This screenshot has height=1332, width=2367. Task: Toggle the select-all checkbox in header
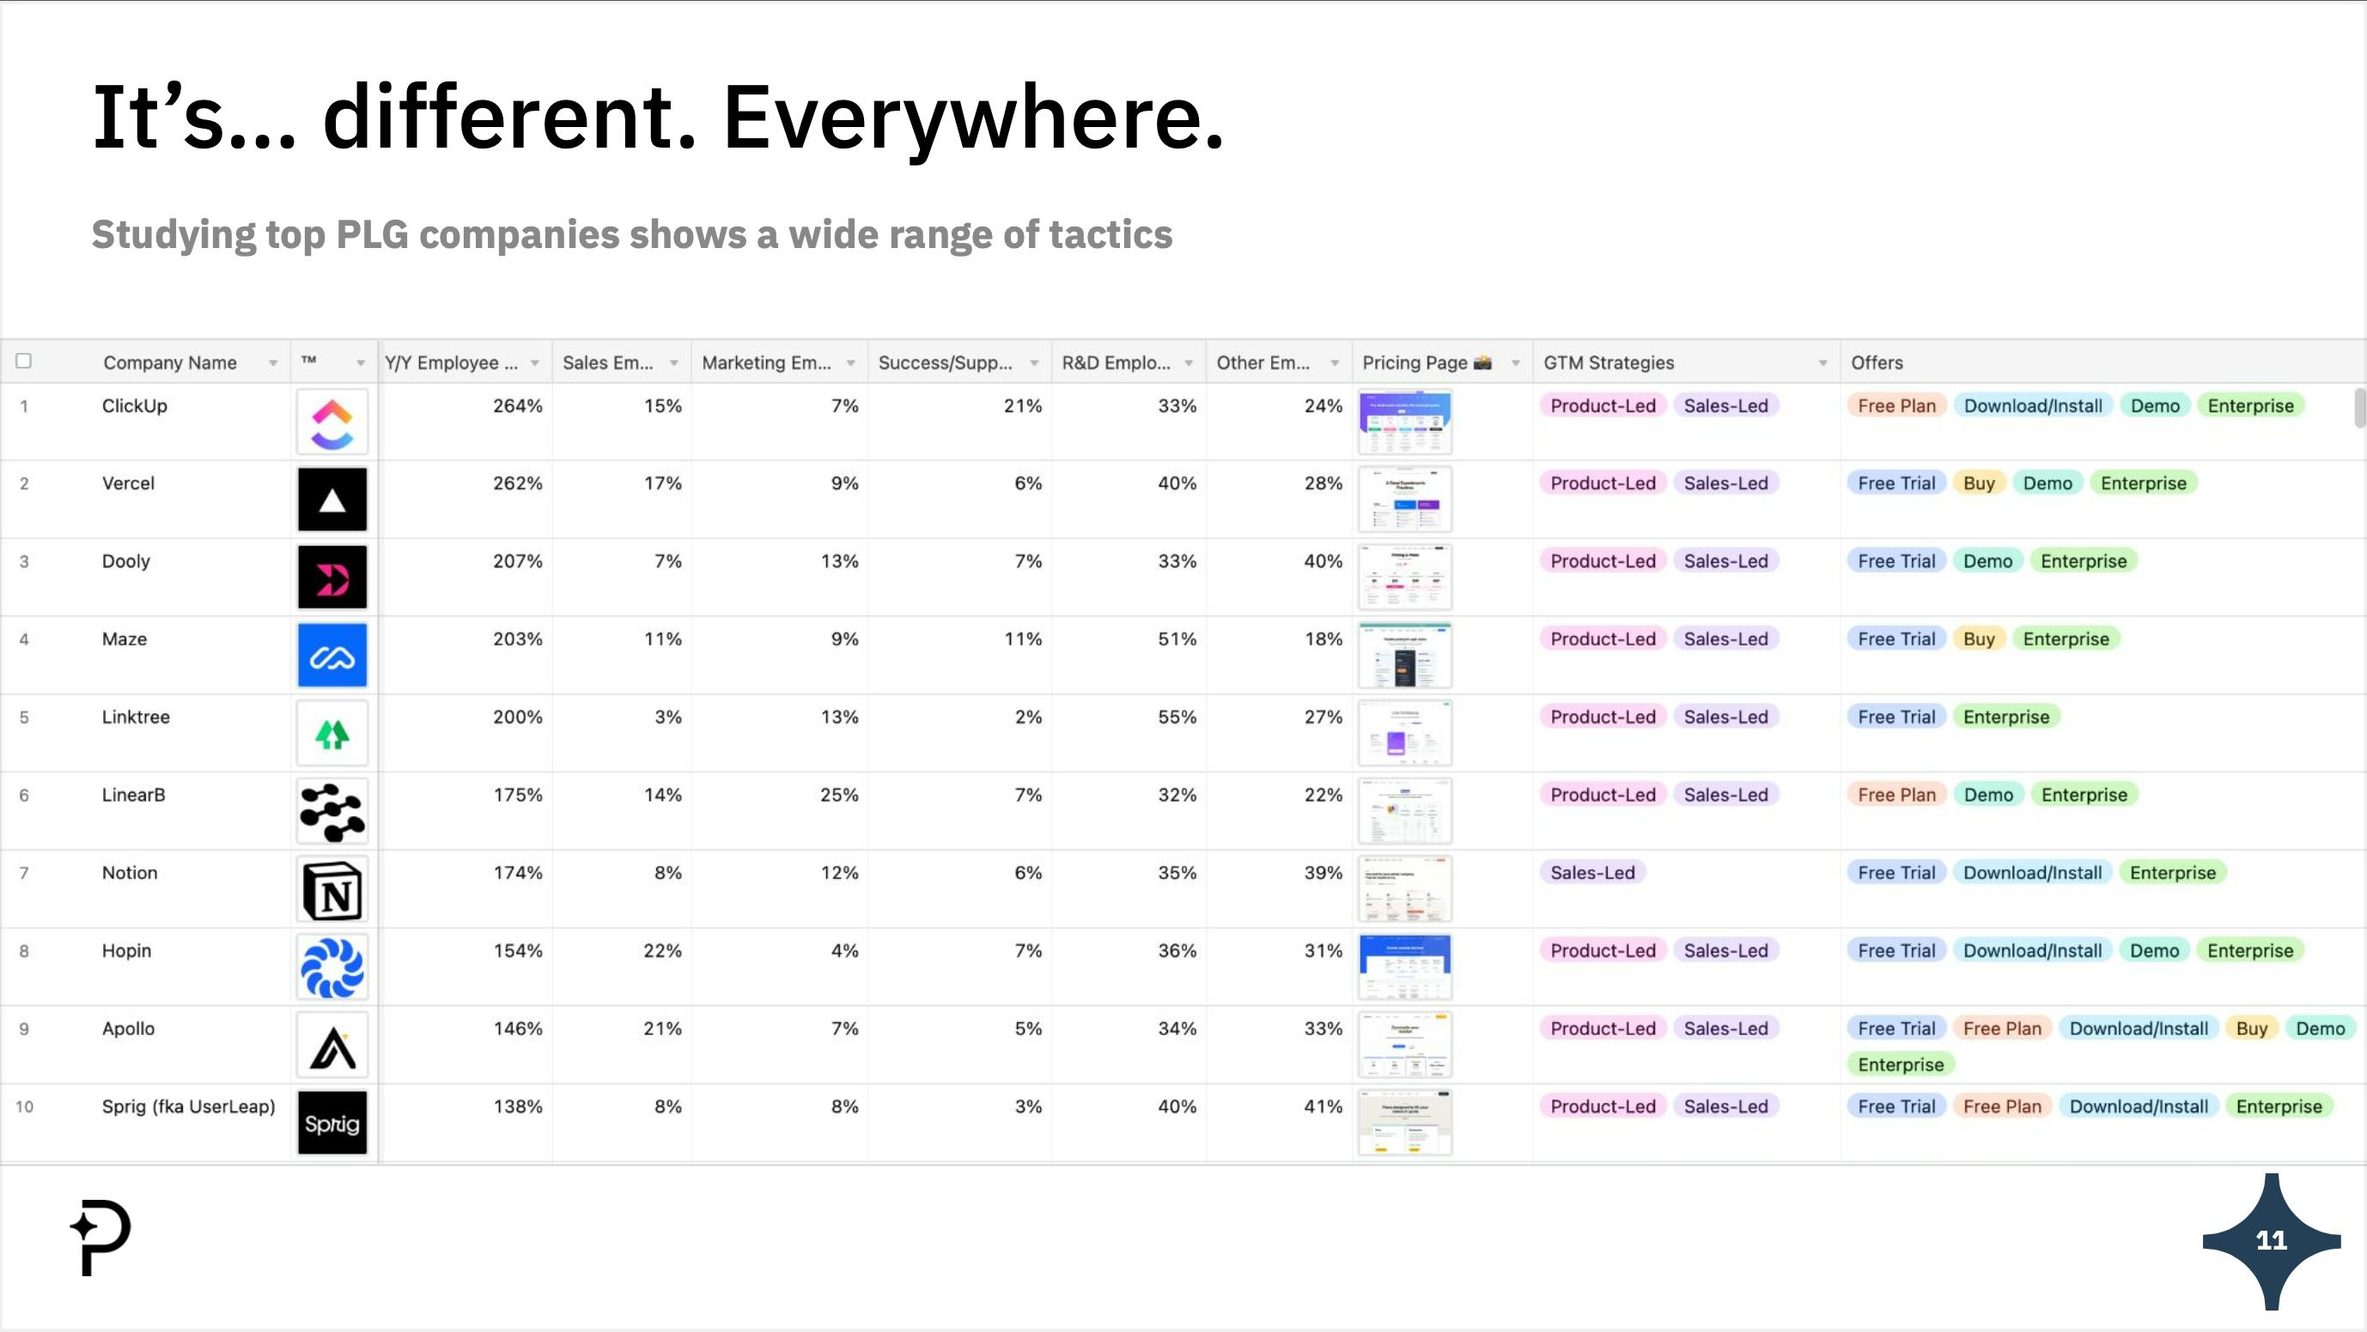[x=24, y=360]
